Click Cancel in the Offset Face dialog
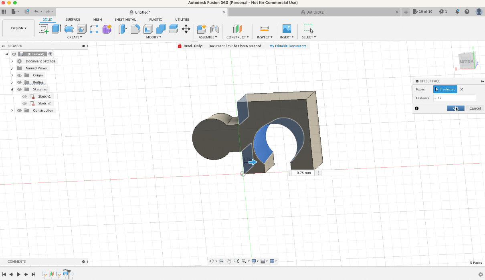Viewport: 485px width, 280px height. (475, 108)
